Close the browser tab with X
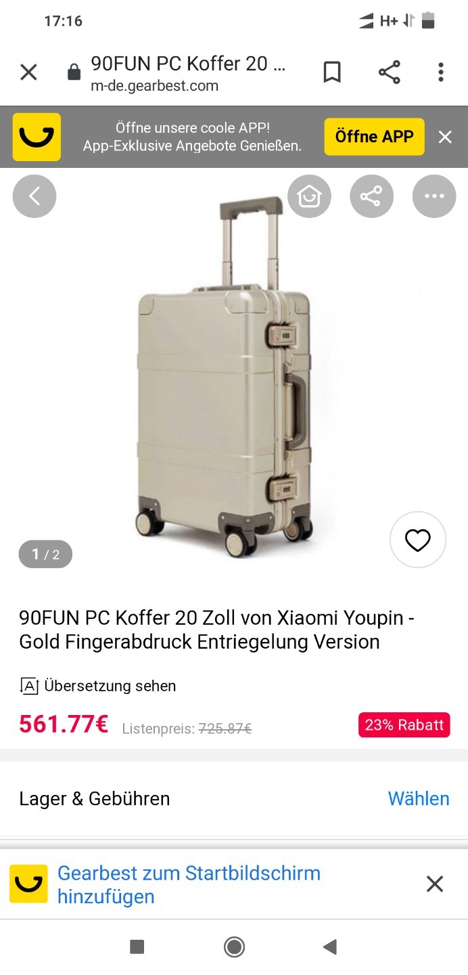468x975 pixels. 28,72
